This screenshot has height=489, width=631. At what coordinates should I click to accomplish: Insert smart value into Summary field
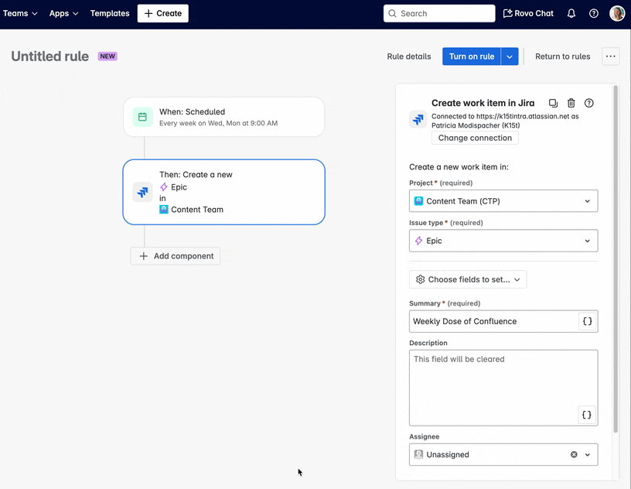pyautogui.click(x=587, y=321)
